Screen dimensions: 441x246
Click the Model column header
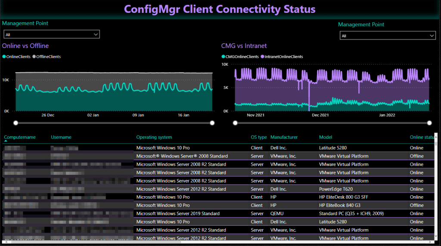point(326,137)
